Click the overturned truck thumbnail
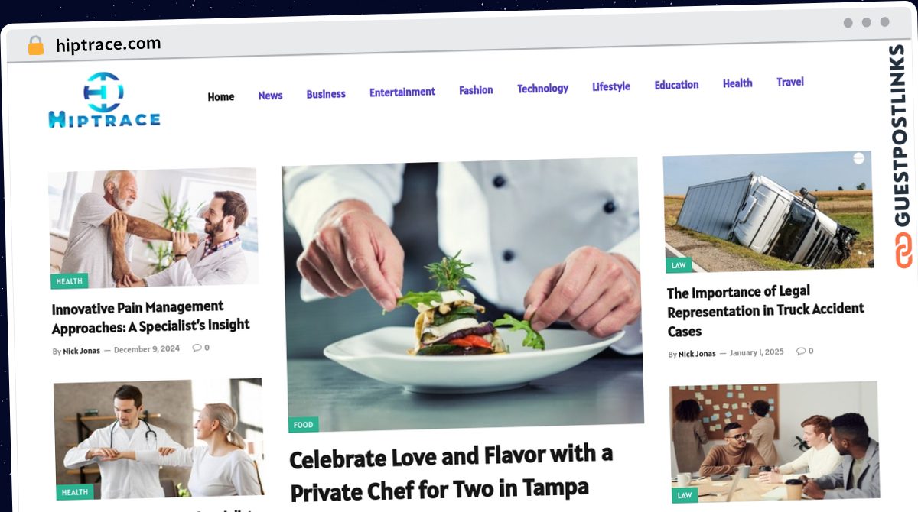Viewport: 918px width, 512px height. pyautogui.click(x=768, y=211)
